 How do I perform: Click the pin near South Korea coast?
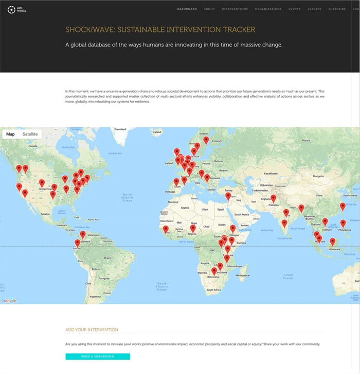[343, 207]
